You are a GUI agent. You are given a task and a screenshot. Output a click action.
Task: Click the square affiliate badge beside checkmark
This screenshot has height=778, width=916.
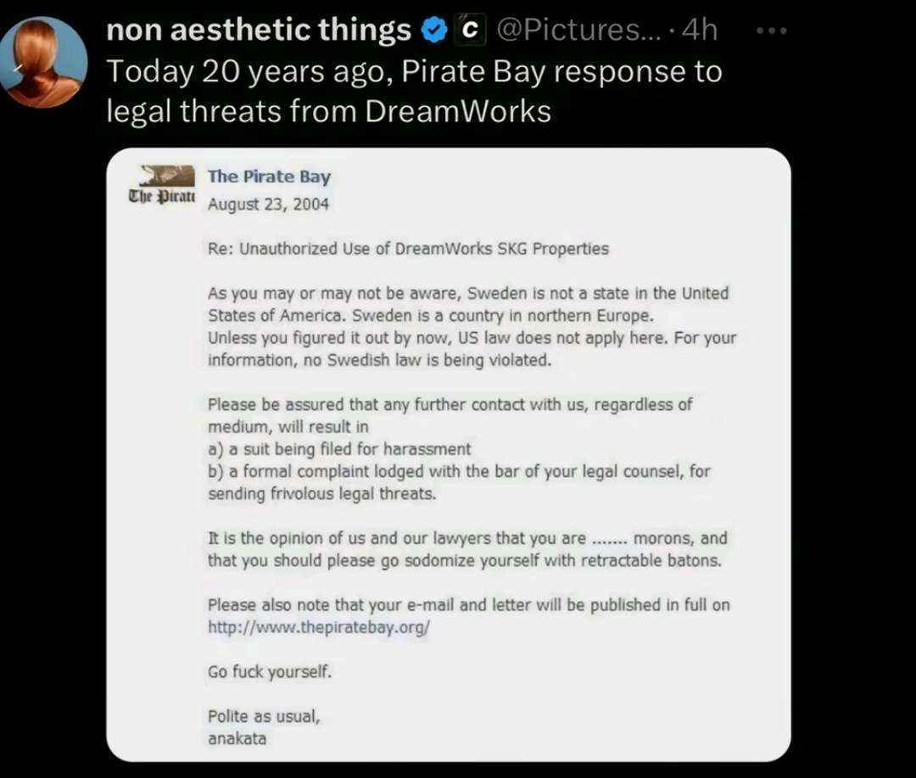coord(467,31)
